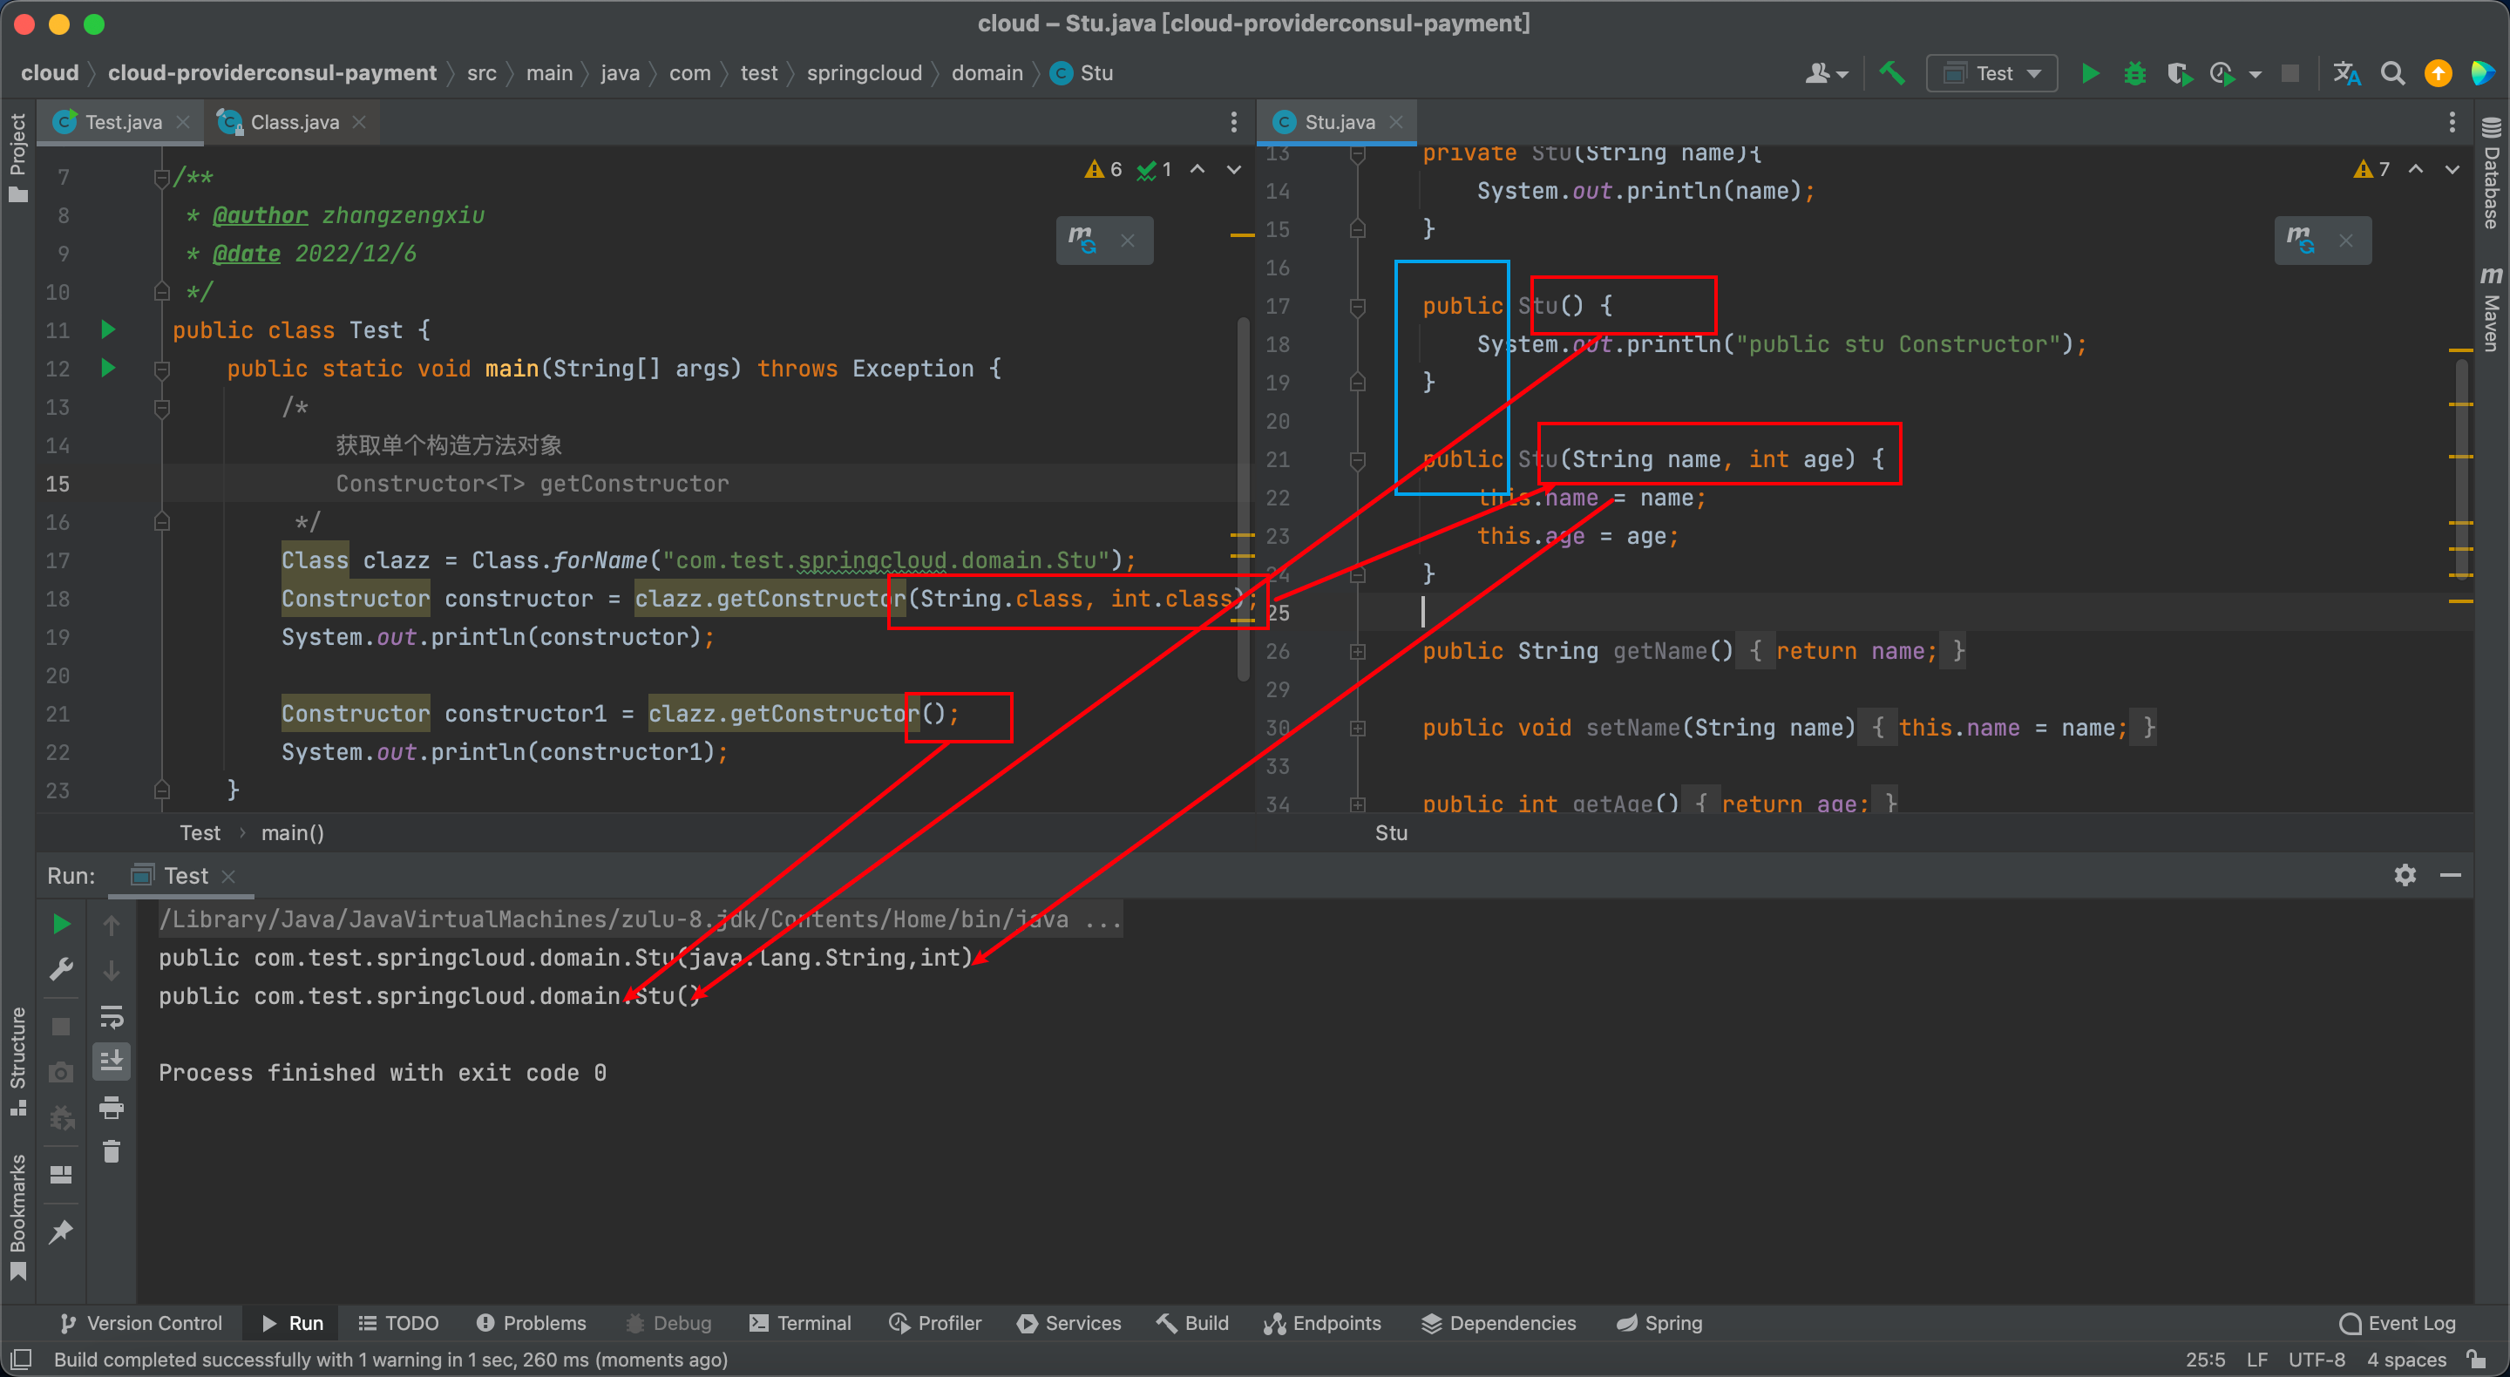Clear console output with the trash icon

[112, 1152]
